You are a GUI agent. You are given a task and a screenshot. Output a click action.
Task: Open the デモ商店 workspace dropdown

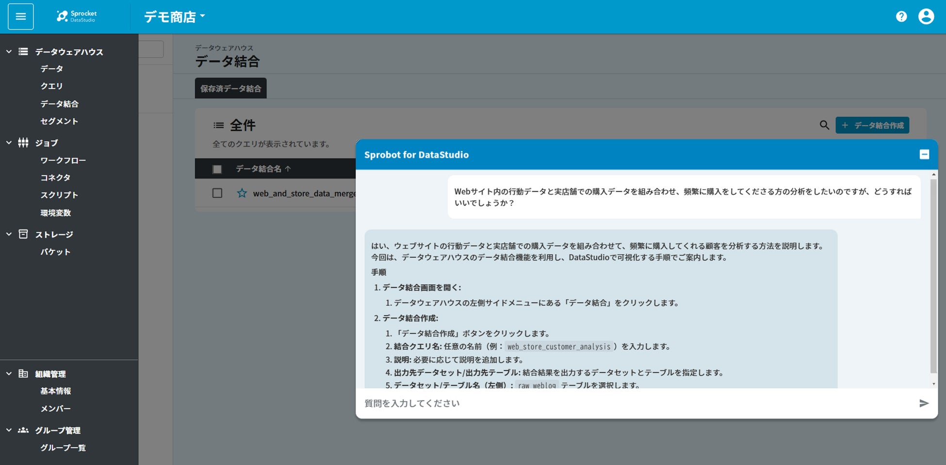(175, 17)
